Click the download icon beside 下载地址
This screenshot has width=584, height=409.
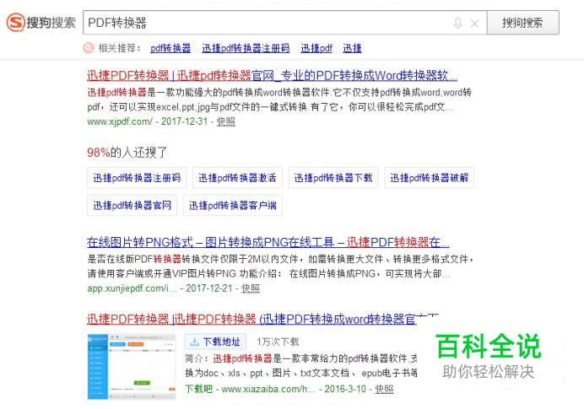point(194,342)
